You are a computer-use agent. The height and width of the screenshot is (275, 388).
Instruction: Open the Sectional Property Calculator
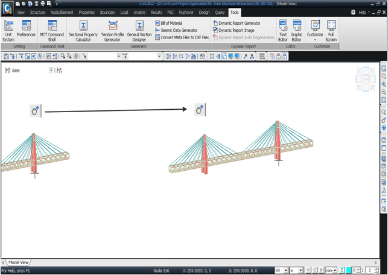83,28
